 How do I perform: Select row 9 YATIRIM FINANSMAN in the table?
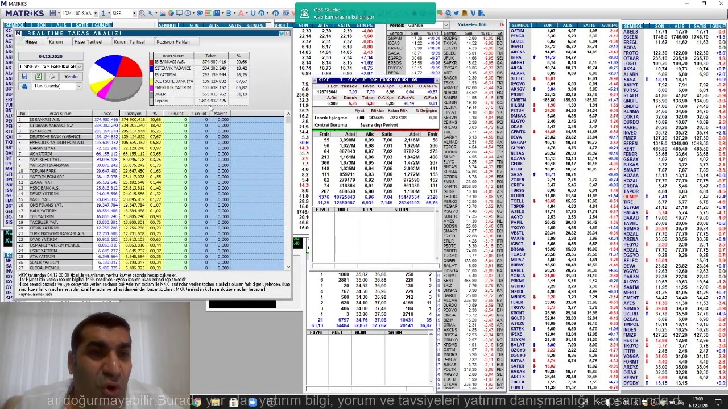tap(151, 165)
